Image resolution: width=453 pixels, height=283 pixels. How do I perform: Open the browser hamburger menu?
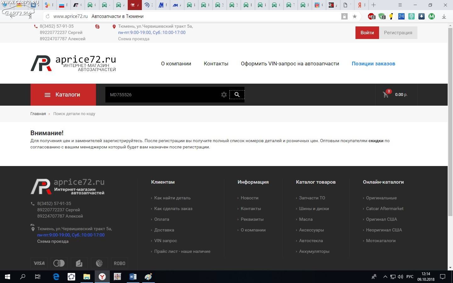click(x=400, y=5)
